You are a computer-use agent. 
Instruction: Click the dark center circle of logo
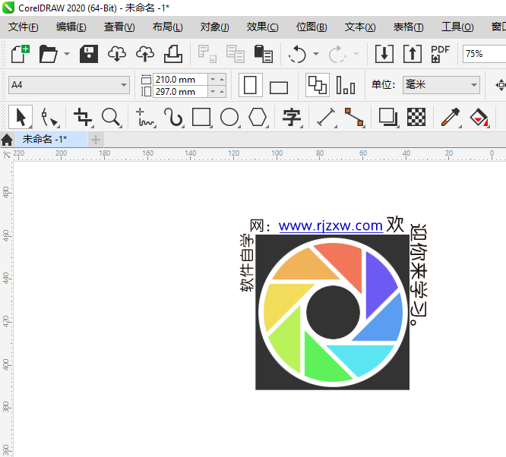point(333,312)
